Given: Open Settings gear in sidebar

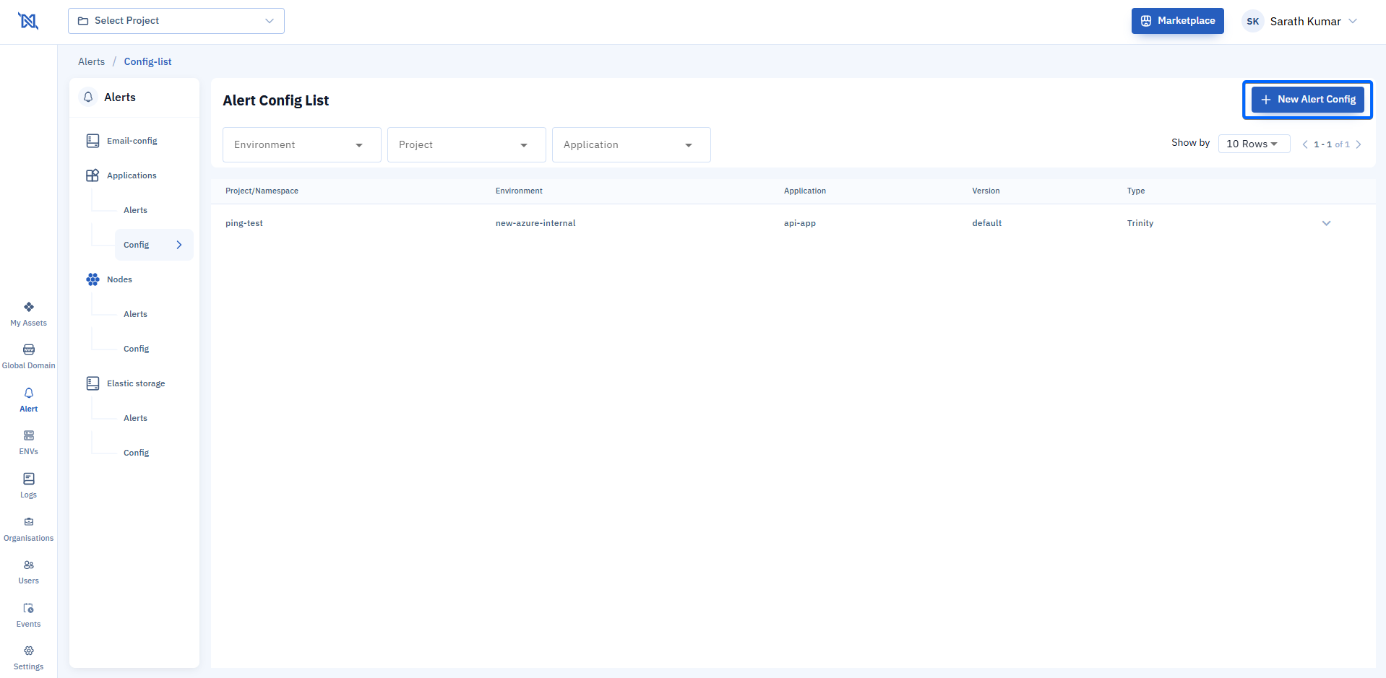Looking at the screenshot, I should (28, 658).
